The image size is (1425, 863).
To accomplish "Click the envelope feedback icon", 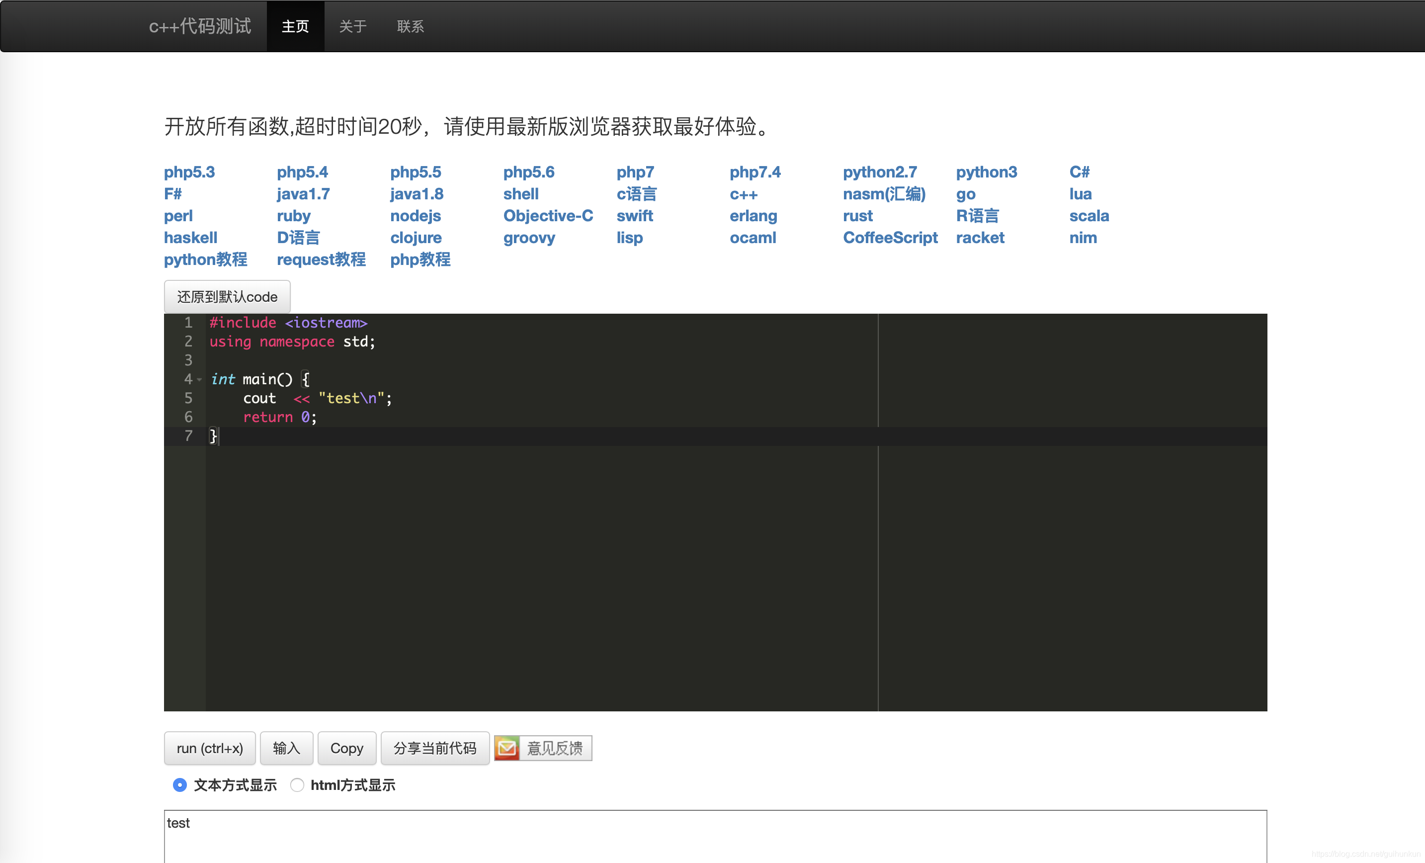I will [x=506, y=749].
